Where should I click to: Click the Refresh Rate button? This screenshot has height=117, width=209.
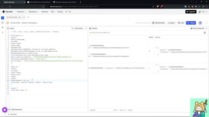(158, 23)
